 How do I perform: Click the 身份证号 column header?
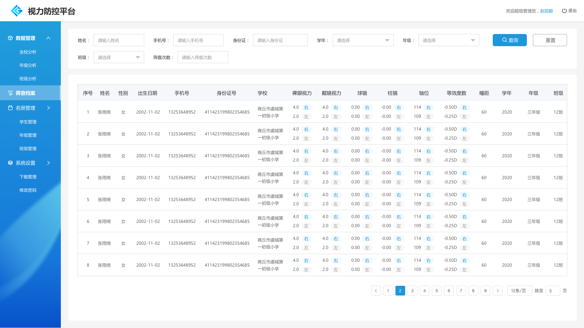pyautogui.click(x=227, y=93)
